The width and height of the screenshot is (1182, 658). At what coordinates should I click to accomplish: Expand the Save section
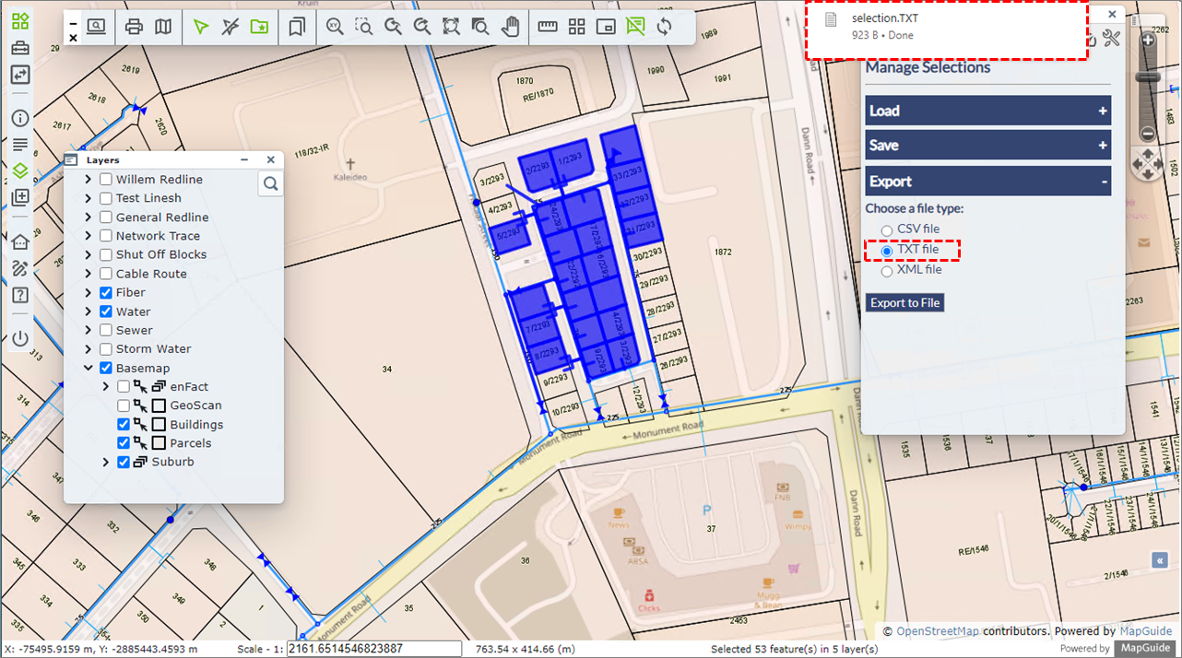click(987, 146)
